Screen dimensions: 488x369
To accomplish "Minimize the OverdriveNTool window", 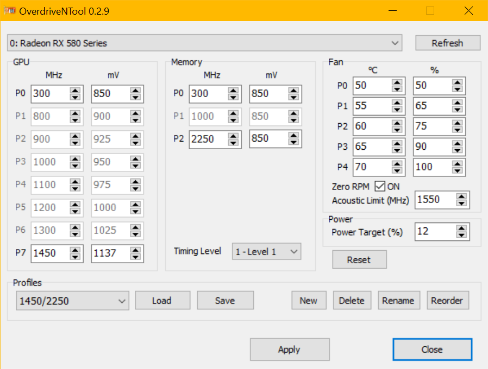I will pos(393,11).
